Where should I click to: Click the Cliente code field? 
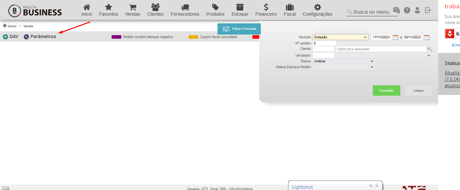point(323,49)
